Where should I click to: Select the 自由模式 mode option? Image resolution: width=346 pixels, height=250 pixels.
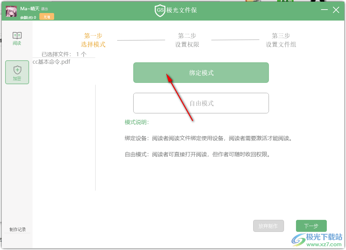pos(201,103)
